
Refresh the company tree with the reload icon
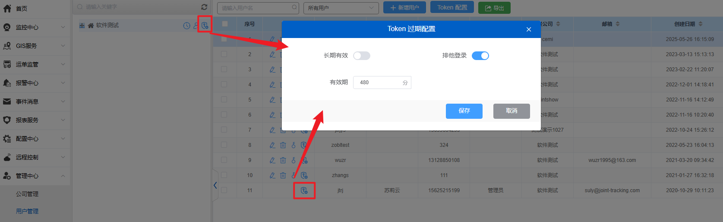pos(204,7)
